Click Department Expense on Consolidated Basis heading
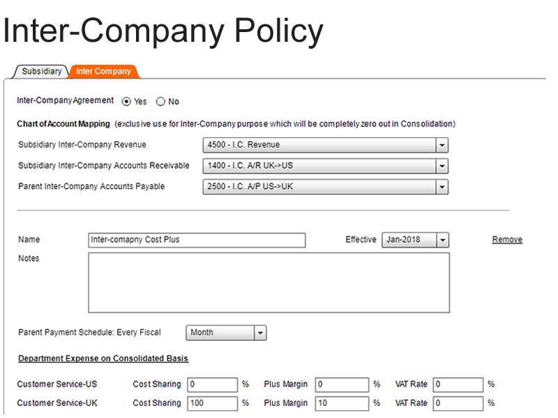 click(x=103, y=359)
